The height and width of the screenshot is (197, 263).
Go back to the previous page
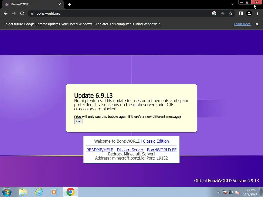click(x=6, y=13)
